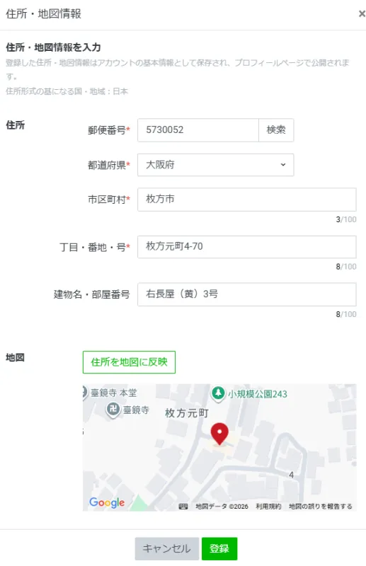This screenshot has height=566, width=366.
Task: Click the キャンセル button
Action: 167,549
